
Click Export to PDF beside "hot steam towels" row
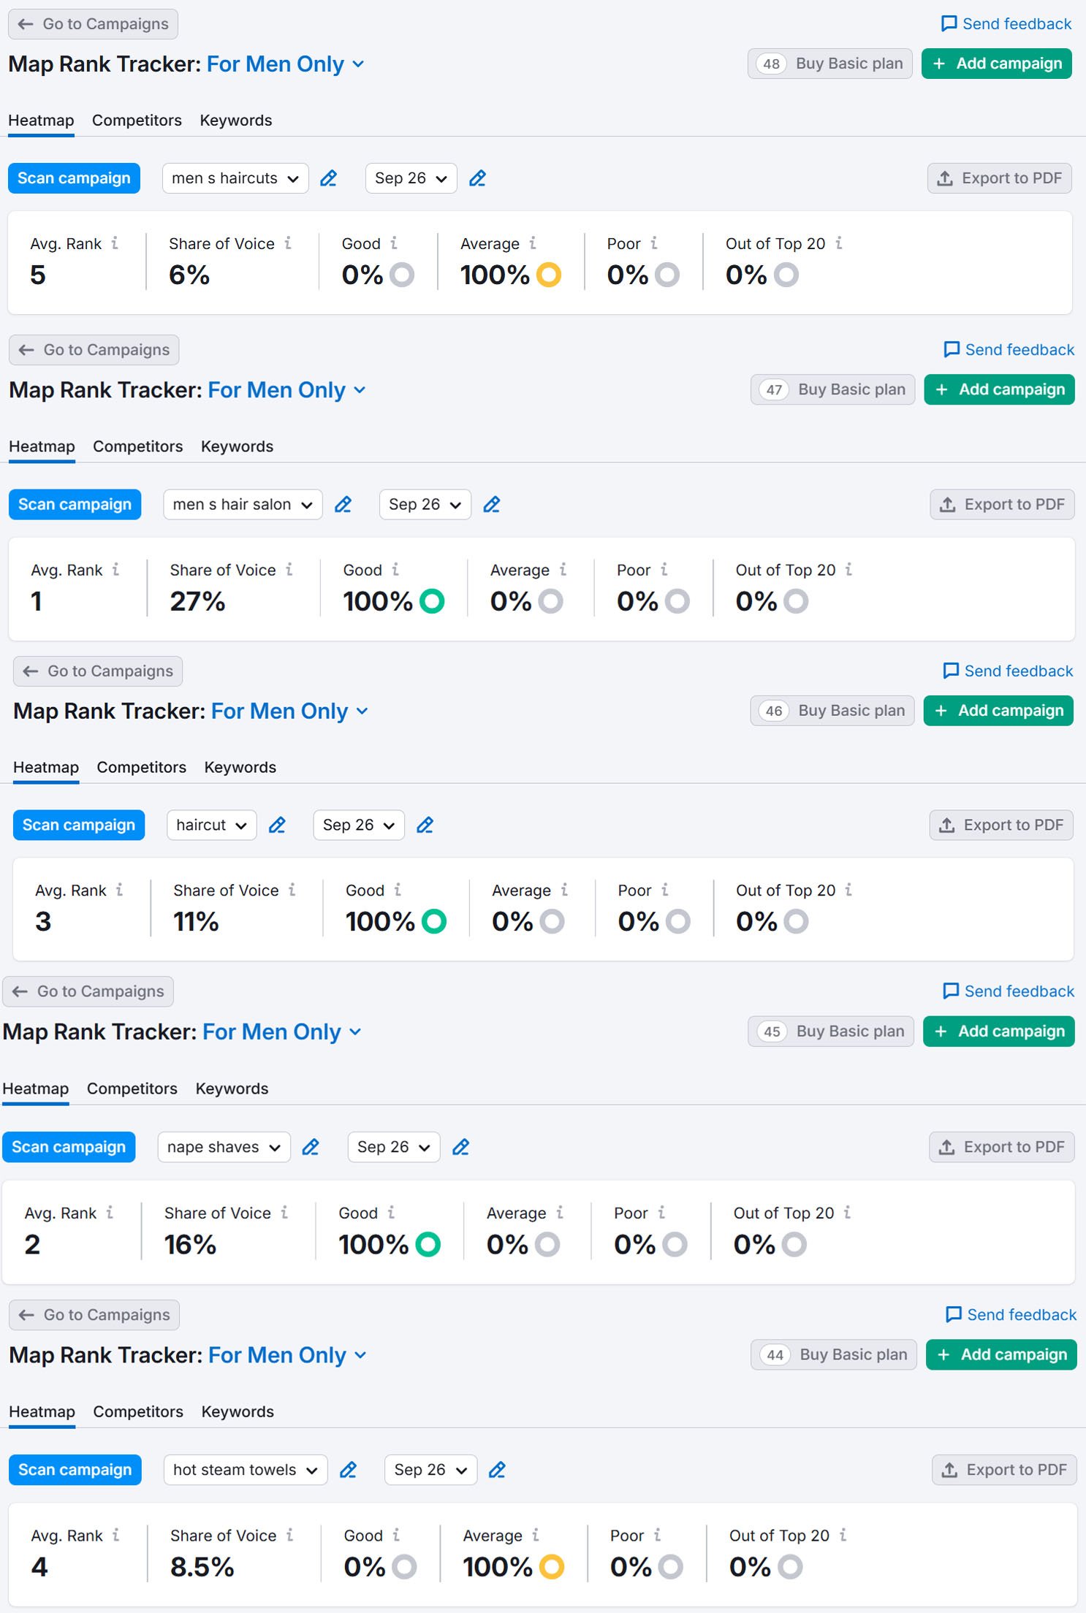(1004, 1470)
